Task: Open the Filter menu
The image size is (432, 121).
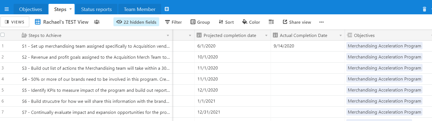Action: pyautogui.click(x=173, y=22)
